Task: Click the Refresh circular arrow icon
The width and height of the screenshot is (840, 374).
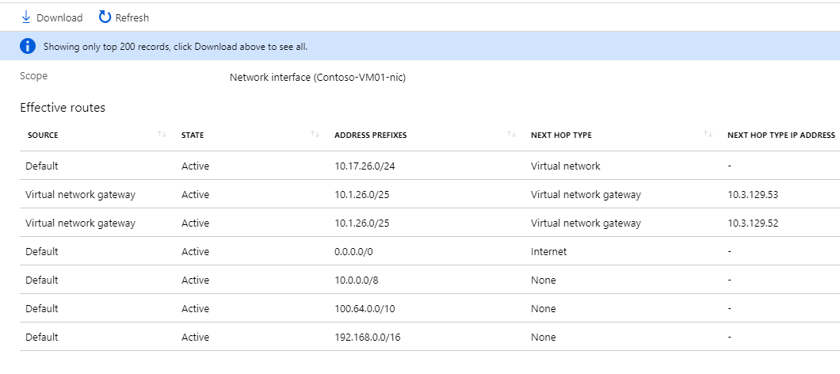Action: 105,17
